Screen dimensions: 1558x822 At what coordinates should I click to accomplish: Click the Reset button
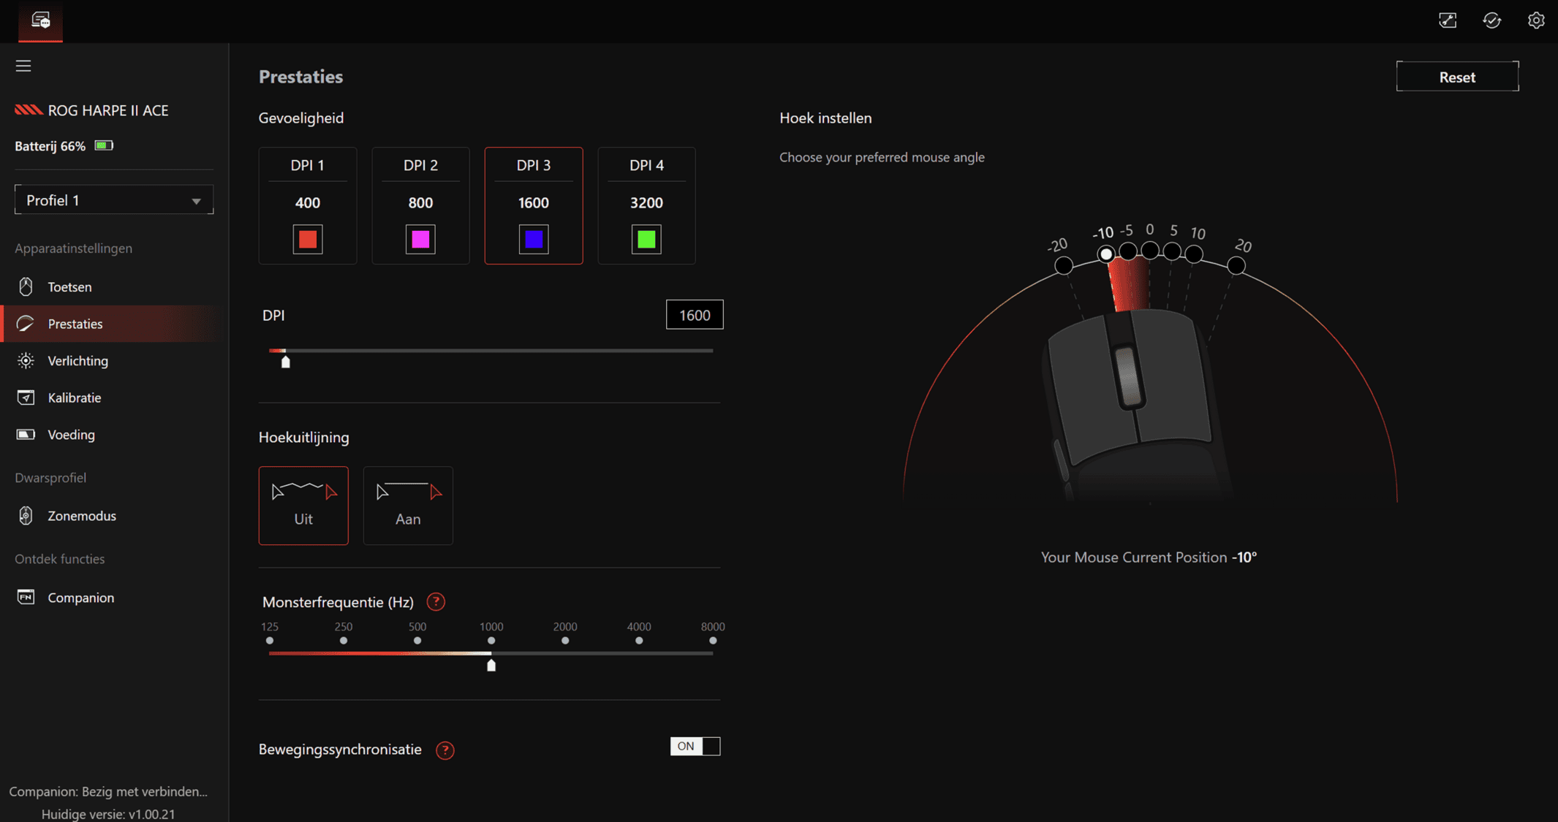[x=1457, y=77]
